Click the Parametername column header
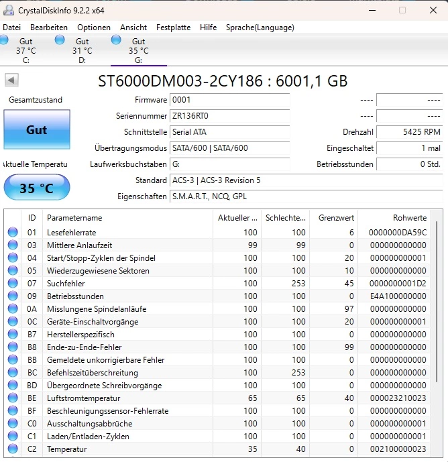Image resolution: width=448 pixels, height=462 pixels. click(127, 218)
